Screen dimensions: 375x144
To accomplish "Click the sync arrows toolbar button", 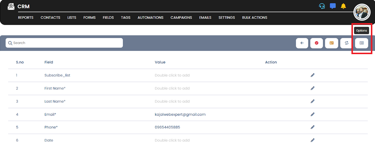I will (347, 43).
